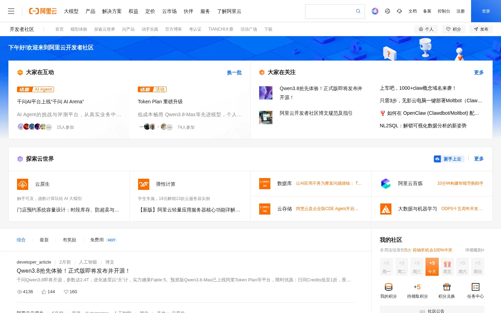Screen dimensions: 501x313
Task: Click the Alibaba Cloud logo
Action: pos(43,11)
